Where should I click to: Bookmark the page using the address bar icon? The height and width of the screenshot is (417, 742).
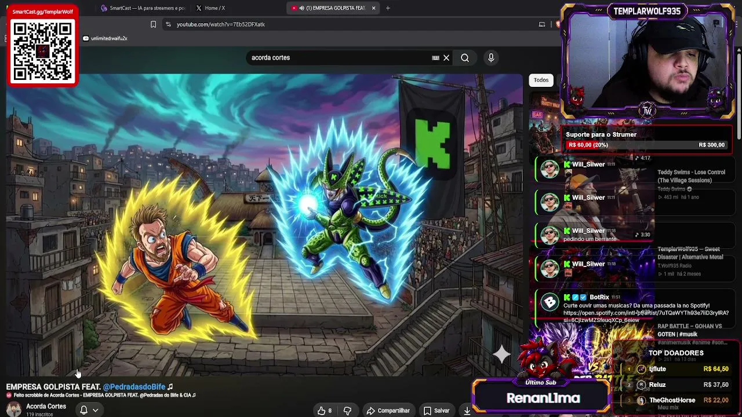tap(153, 24)
